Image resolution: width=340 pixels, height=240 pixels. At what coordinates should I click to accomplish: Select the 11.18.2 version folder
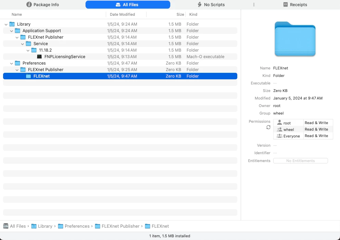[x=120, y=50]
